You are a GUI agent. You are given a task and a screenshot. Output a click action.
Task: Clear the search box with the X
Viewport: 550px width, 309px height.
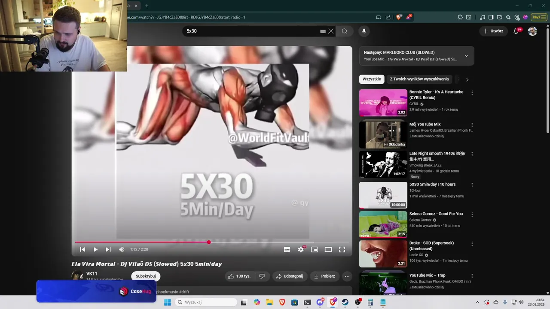pos(331,31)
